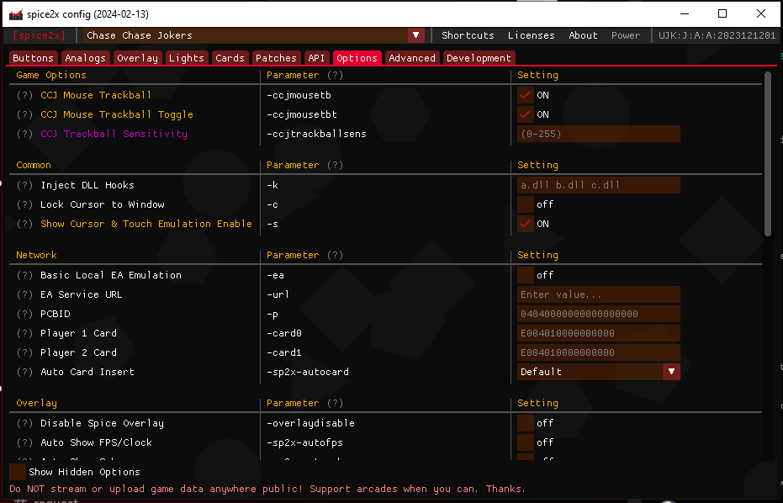Toggle the Show Hidden Options checkbox
This screenshot has height=503, width=783.
(x=18, y=472)
